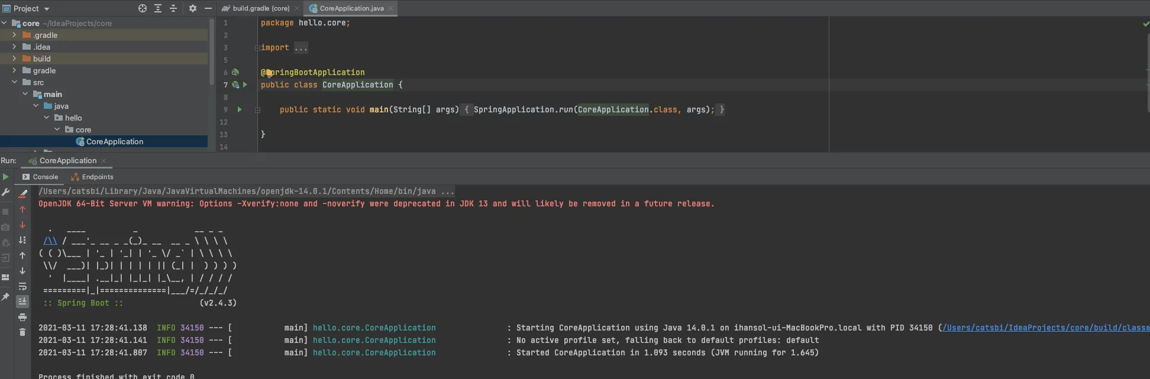Click the run gutter arrow beside main method

(x=240, y=109)
